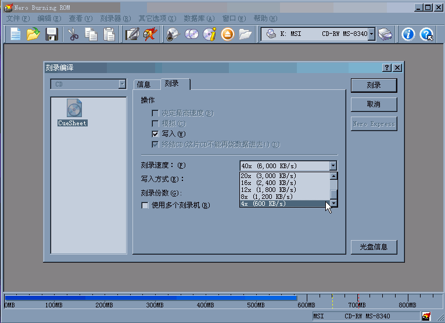Click the blue Info toolbar icon
The width and height of the screenshot is (445, 323).
pos(408,34)
